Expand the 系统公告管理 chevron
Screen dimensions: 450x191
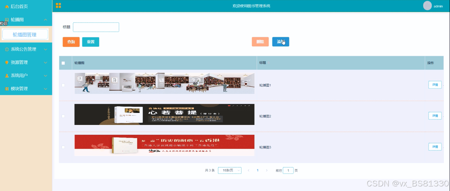coord(45,49)
